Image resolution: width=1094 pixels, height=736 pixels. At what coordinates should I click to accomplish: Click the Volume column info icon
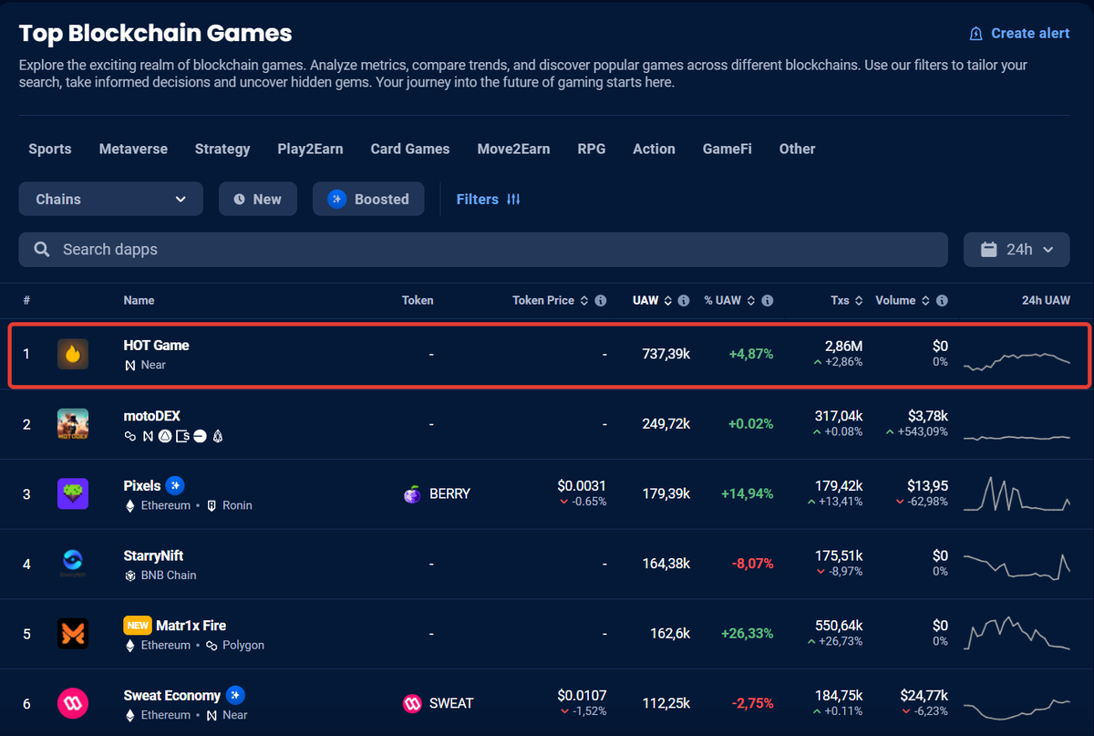(x=942, y=300)
